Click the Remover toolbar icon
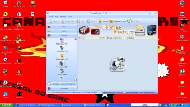190x107 pixels. click(50, 21)
